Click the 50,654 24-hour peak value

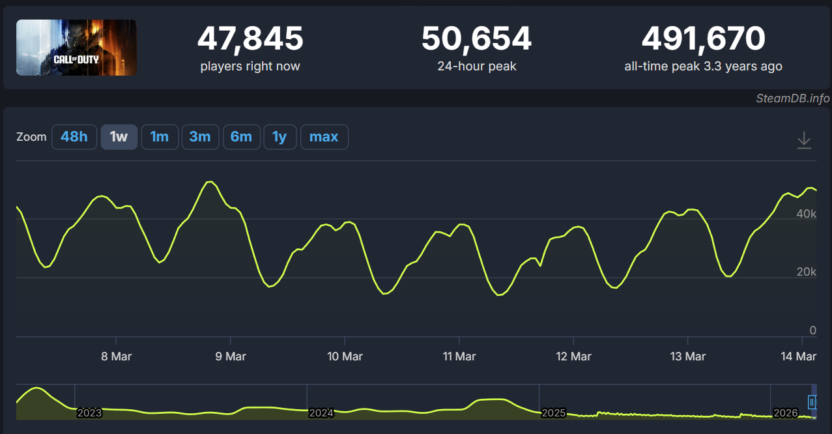pos(476,39)
